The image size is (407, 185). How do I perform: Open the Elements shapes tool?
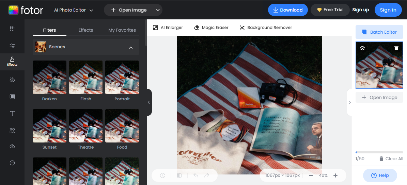tap(12, 130)
